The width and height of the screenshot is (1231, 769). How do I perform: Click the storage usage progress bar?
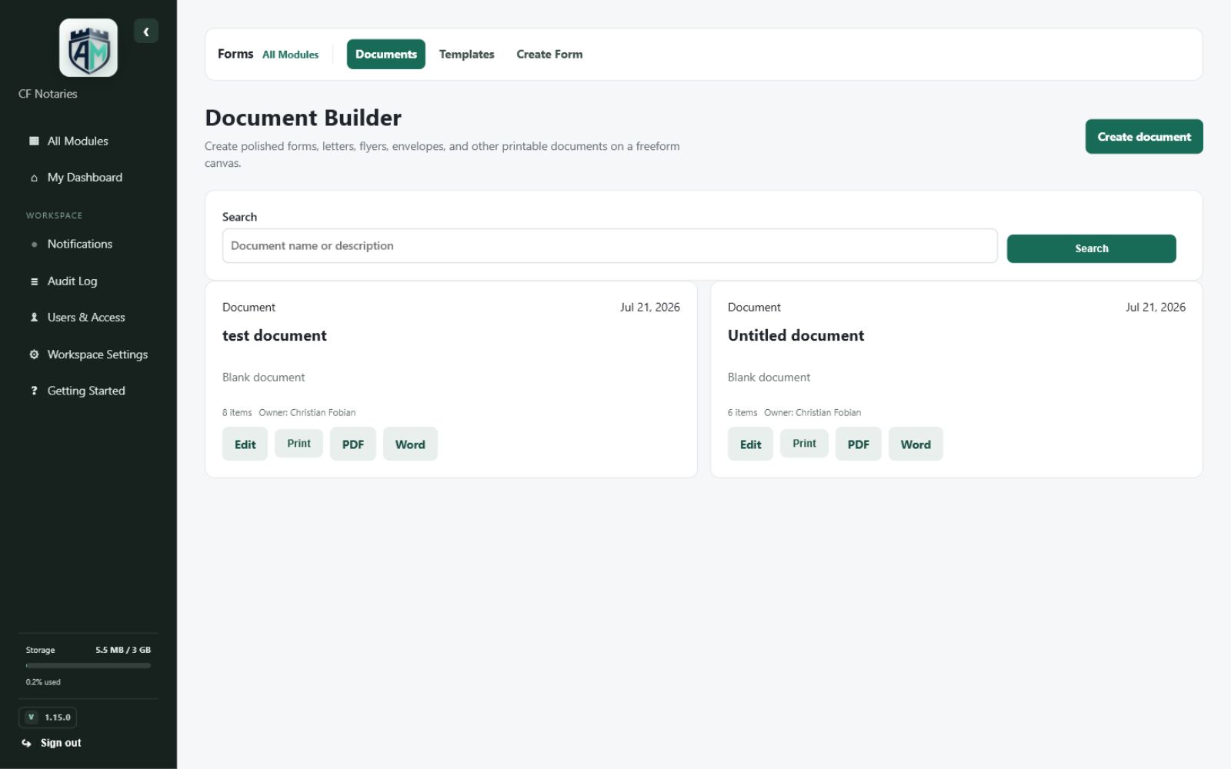coord(88,666)
